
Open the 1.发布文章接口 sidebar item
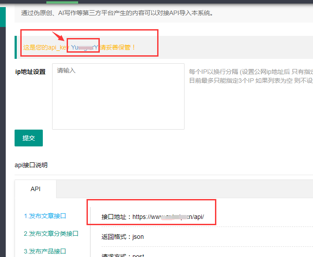click(45, 216)
